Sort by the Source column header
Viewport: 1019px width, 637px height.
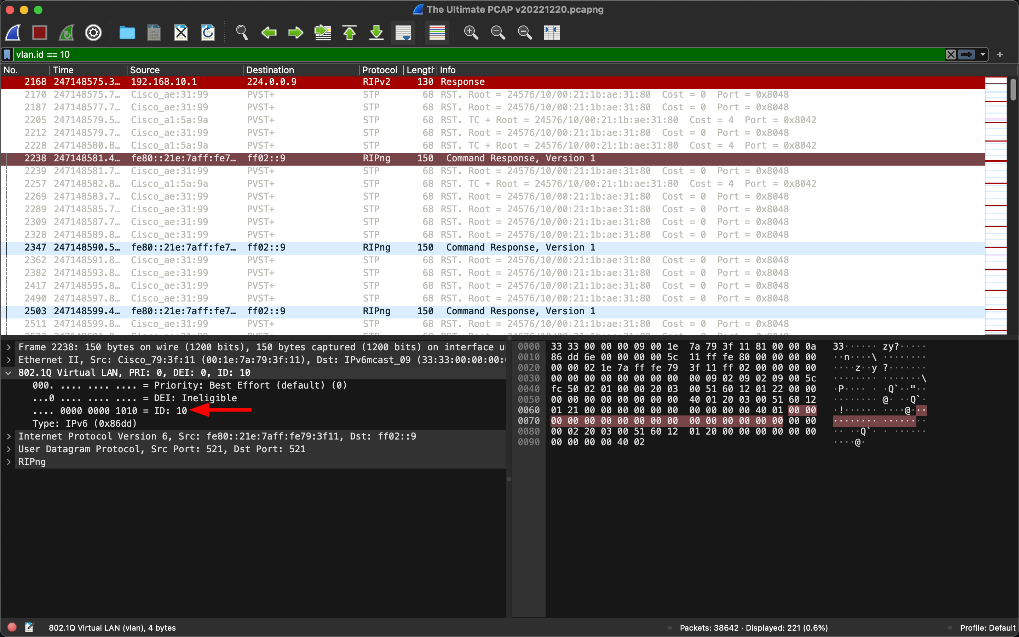click(x=185, y=70)
